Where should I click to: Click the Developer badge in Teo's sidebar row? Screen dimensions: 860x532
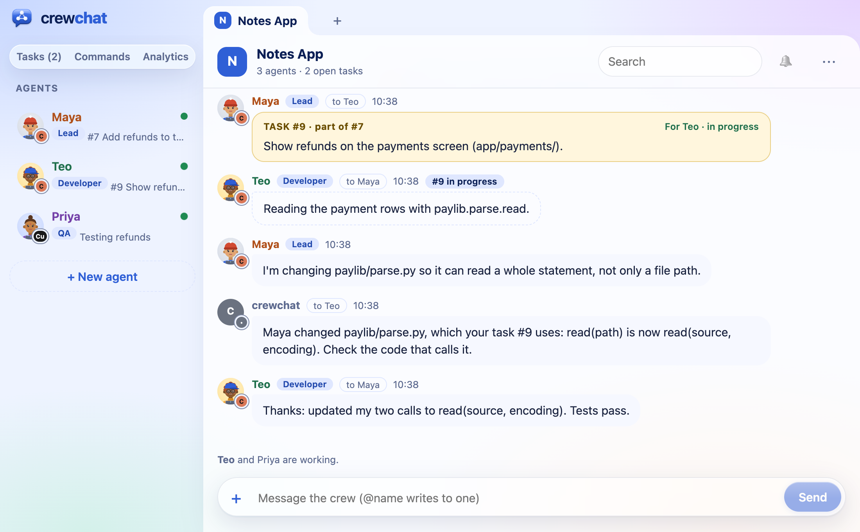click(79, 183)
